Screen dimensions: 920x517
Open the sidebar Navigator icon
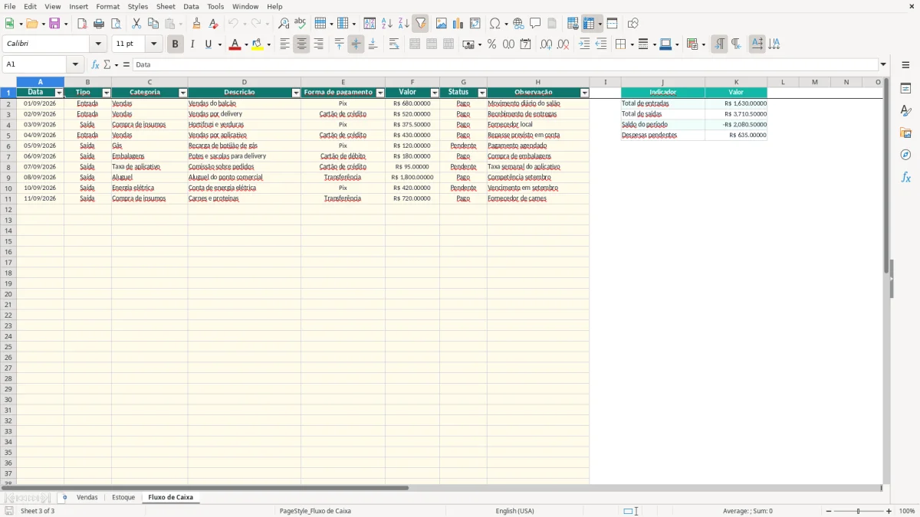(x=905, y=155)
